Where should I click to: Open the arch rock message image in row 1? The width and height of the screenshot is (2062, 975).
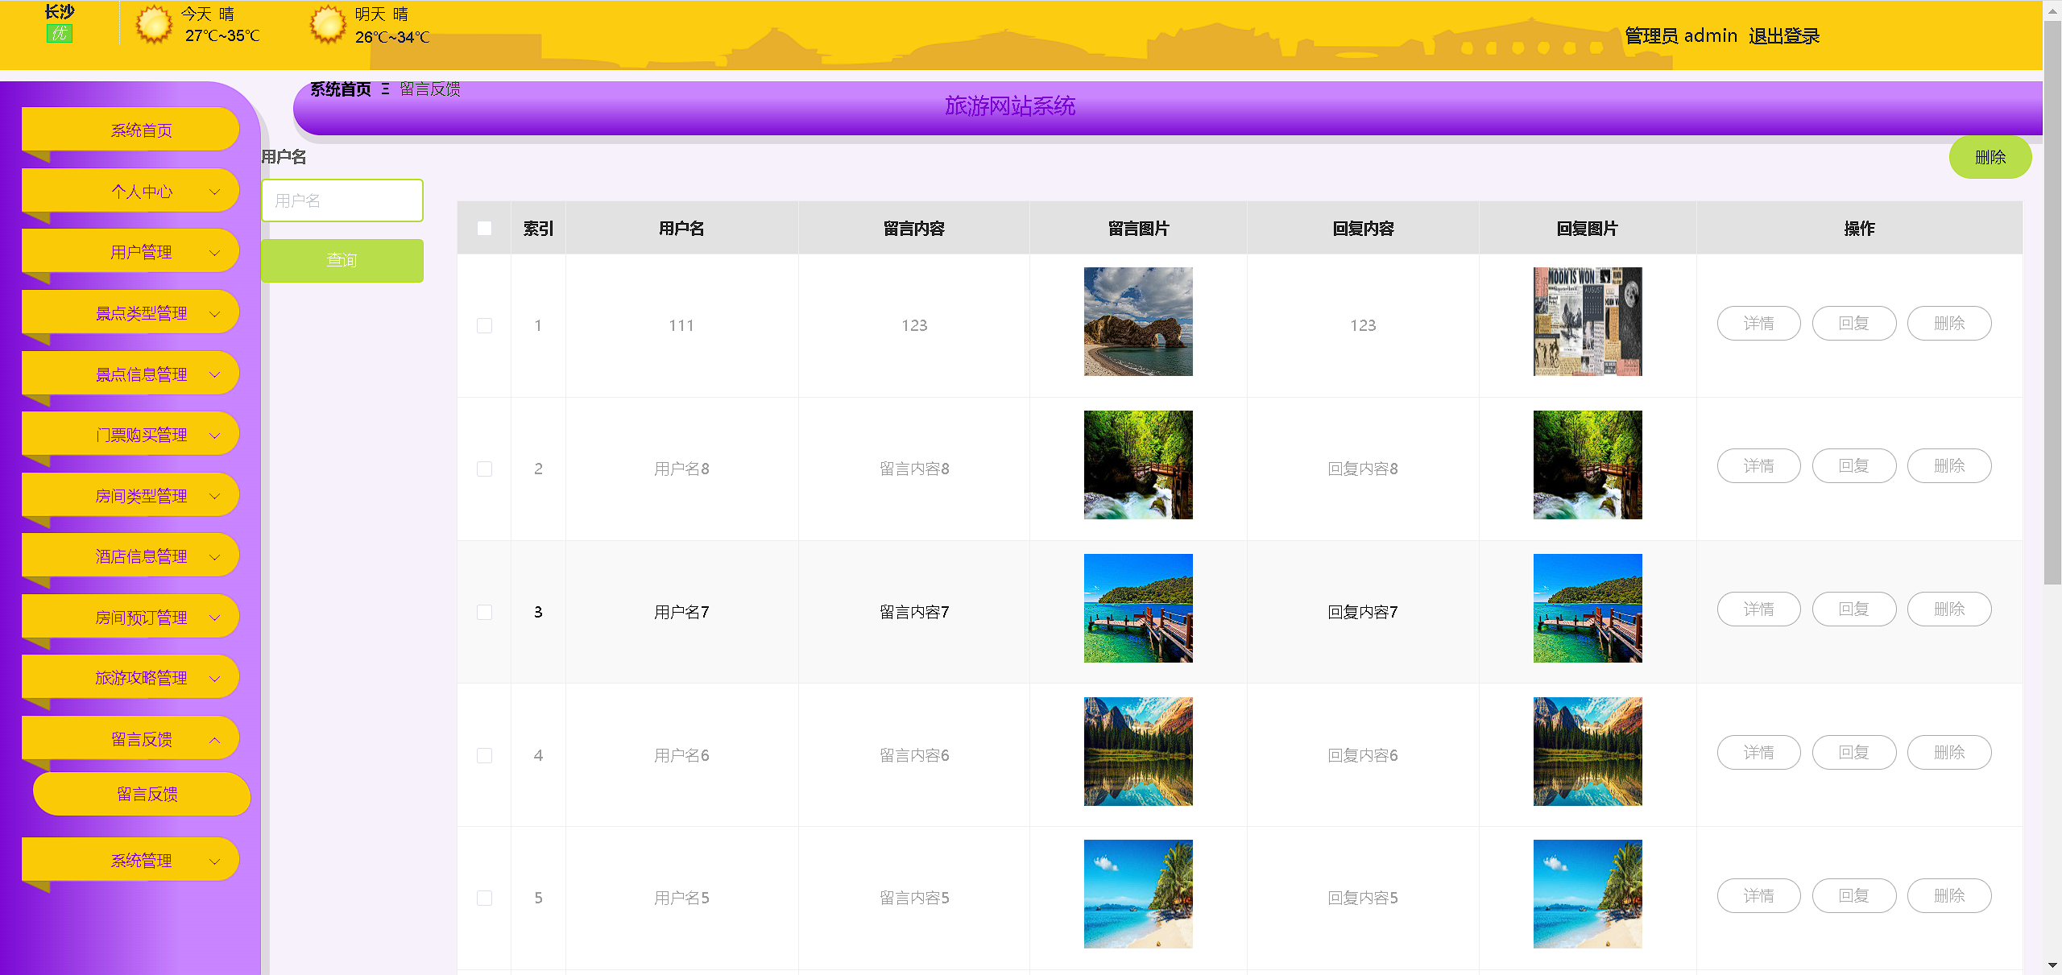click(x=1137, y=321)
